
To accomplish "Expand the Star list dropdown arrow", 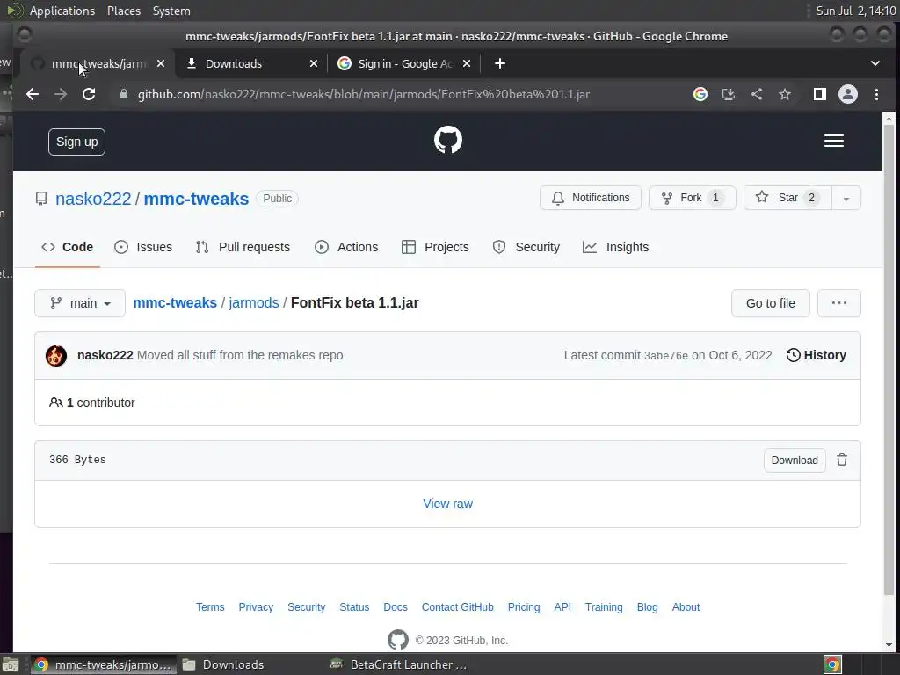I will (846, 198).
